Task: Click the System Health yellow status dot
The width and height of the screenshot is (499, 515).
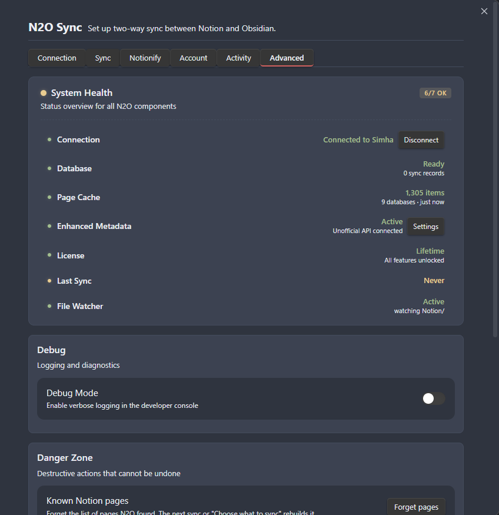Action: coord(44,93)
